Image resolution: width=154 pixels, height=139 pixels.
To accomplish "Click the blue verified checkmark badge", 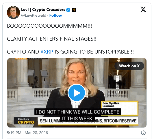I will (x=68, y=10).
